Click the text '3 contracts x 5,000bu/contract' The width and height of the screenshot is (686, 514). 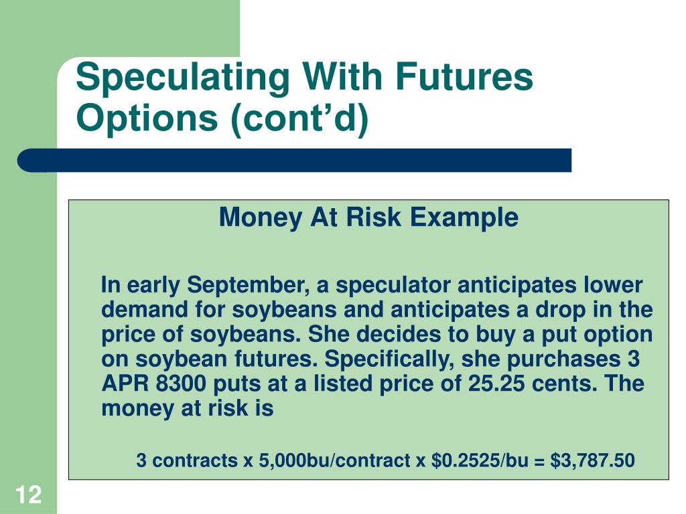click(274, 460)
